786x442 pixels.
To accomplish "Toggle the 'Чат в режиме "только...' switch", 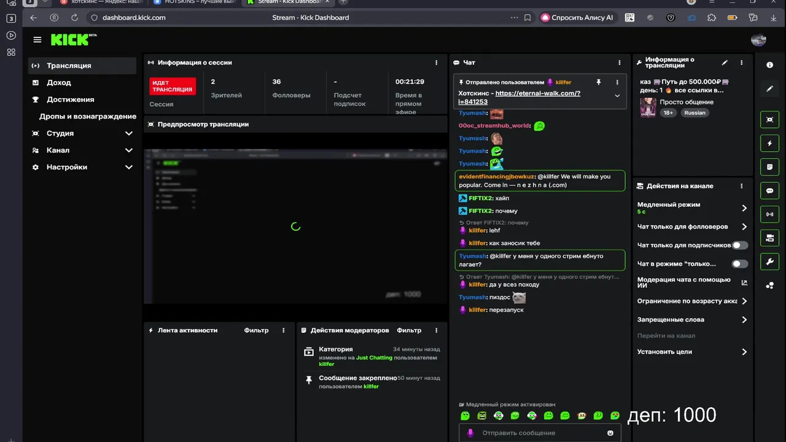I will click(x=740, y=264).
